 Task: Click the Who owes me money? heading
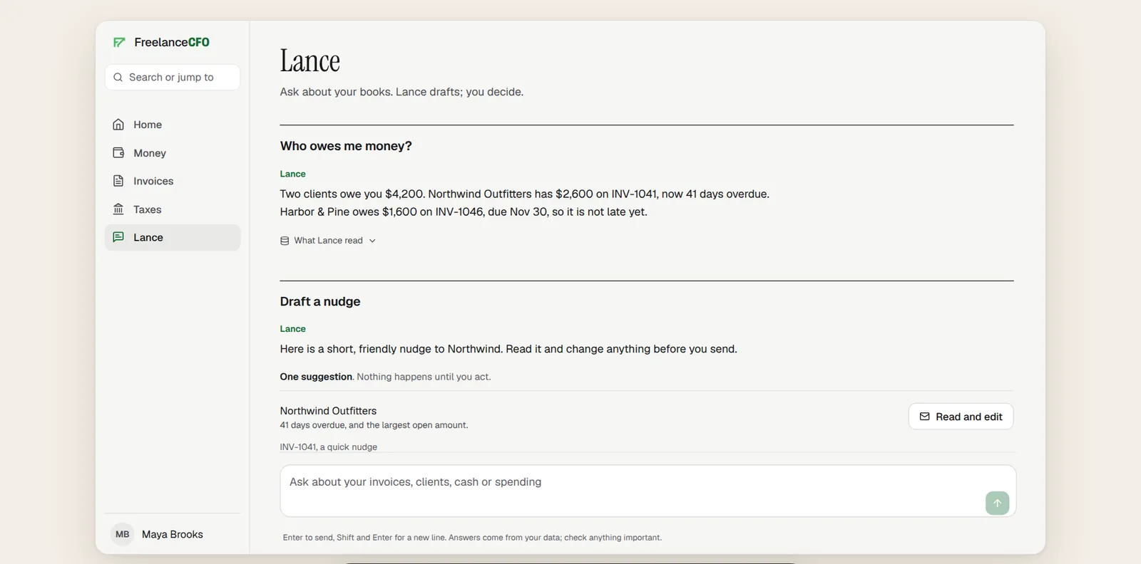pos(346,146)
